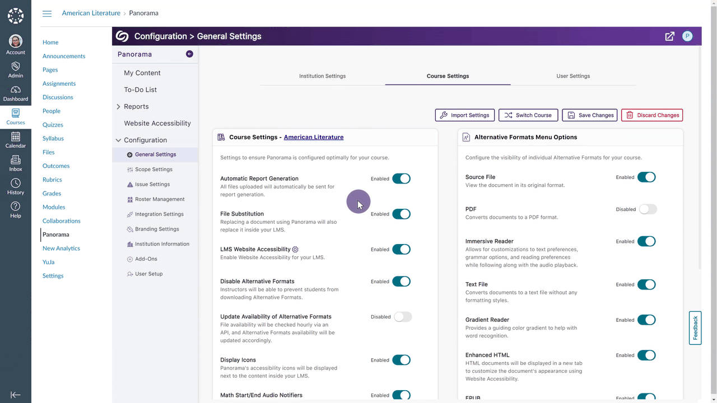Switch to the Institution Settings tab
717x403 pixels.
pyautogui.click(x=322, y=76)
